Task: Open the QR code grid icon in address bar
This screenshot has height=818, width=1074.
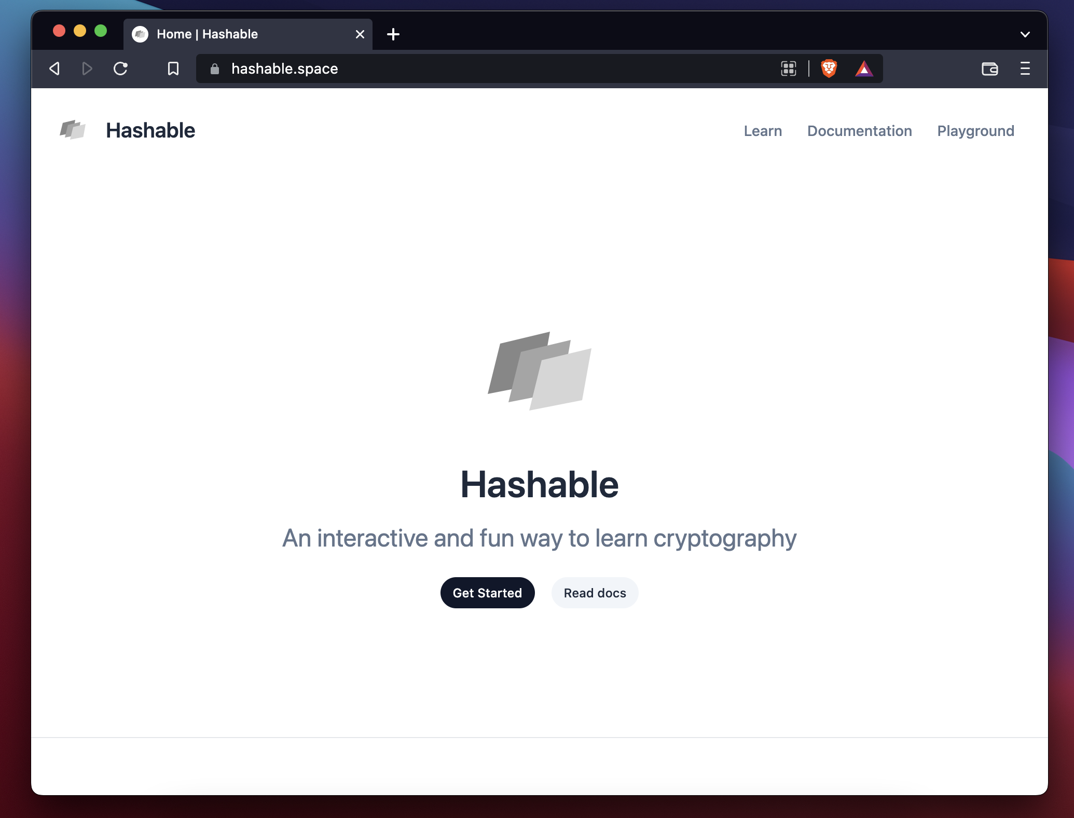Action: (x=789, y=69)
